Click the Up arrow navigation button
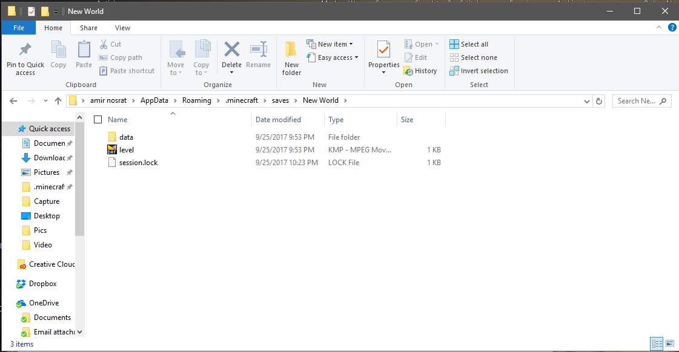 point(58,101)
